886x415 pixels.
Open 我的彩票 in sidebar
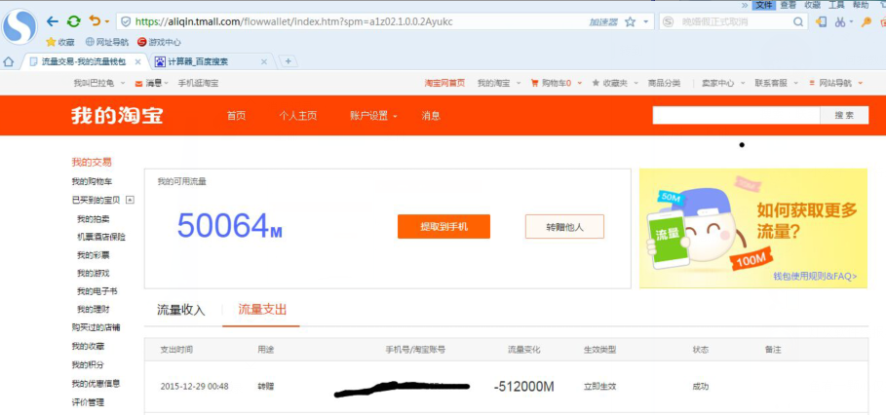[94, 254]
